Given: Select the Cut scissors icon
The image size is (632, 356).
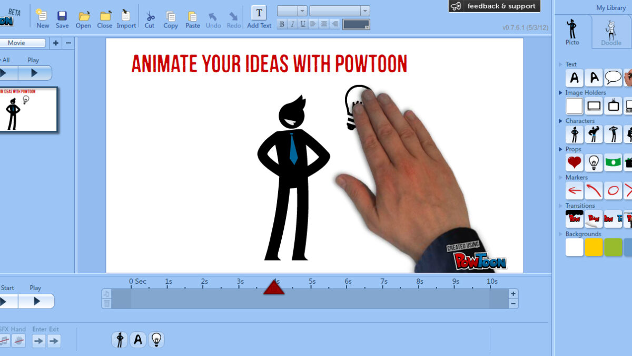Looking at the screenshot, I should coord(150,19).
